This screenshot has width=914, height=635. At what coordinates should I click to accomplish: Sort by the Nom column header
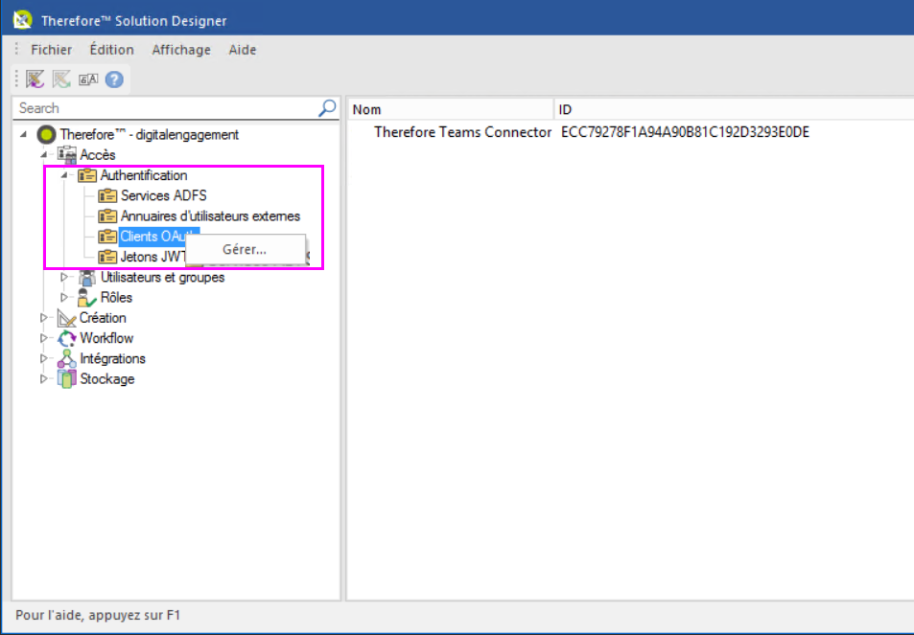pos(450,109)
